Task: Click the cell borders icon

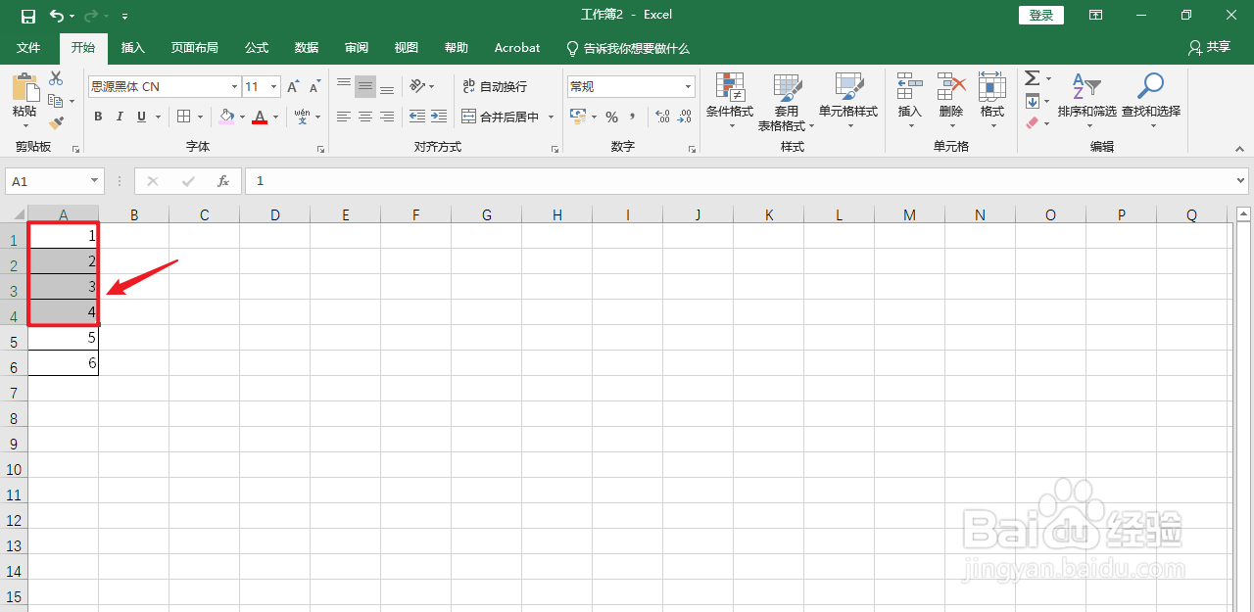Action: coord(183,117)
